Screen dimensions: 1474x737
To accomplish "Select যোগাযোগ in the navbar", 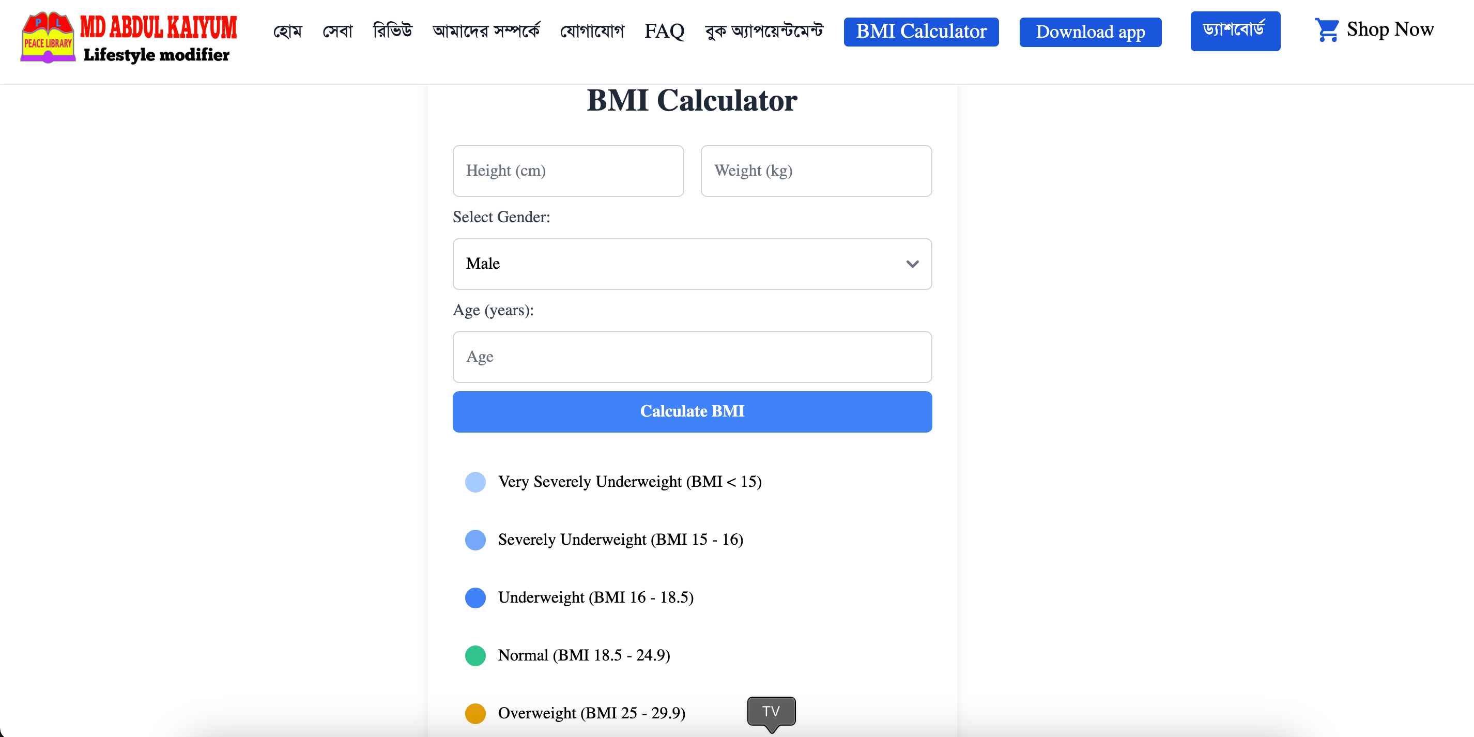I will pyautogui.click(x=592, y=31).
